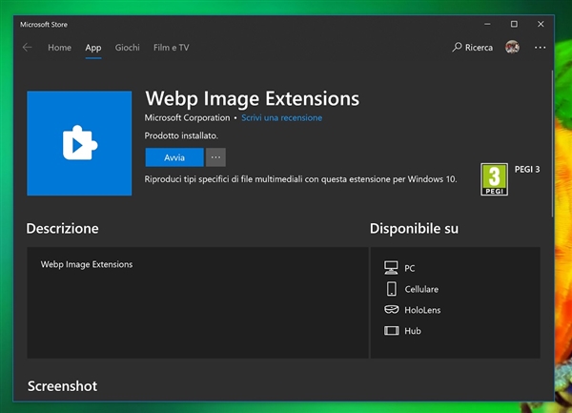Click the PEGI 3 text label
The height and width of the screenshot is (413, 572).
point(527,169)
